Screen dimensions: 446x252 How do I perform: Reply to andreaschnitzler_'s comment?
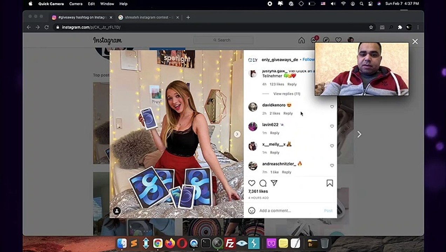286,172
